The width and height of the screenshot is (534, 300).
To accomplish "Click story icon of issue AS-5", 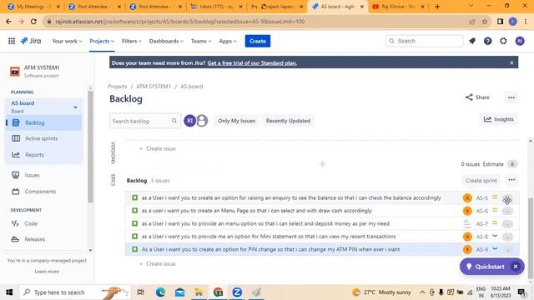I will (x=135, y=197).
